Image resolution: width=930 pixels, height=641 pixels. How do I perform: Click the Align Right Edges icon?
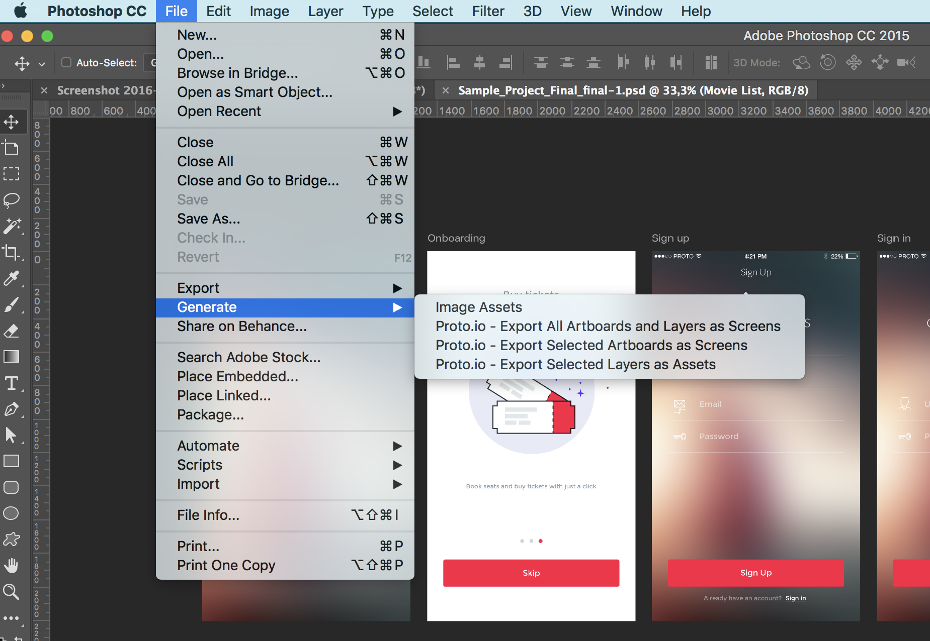505,62
